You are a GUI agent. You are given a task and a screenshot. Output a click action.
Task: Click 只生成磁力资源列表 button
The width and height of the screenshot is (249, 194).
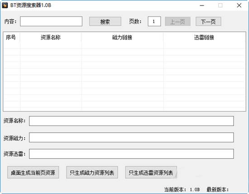92,172
